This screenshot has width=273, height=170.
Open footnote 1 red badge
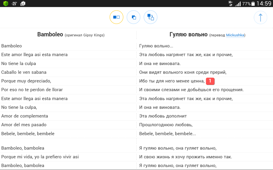click(210, 81)
